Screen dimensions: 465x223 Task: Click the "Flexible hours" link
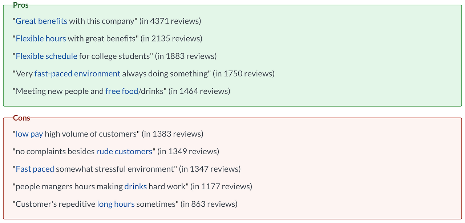pos(41,38)
